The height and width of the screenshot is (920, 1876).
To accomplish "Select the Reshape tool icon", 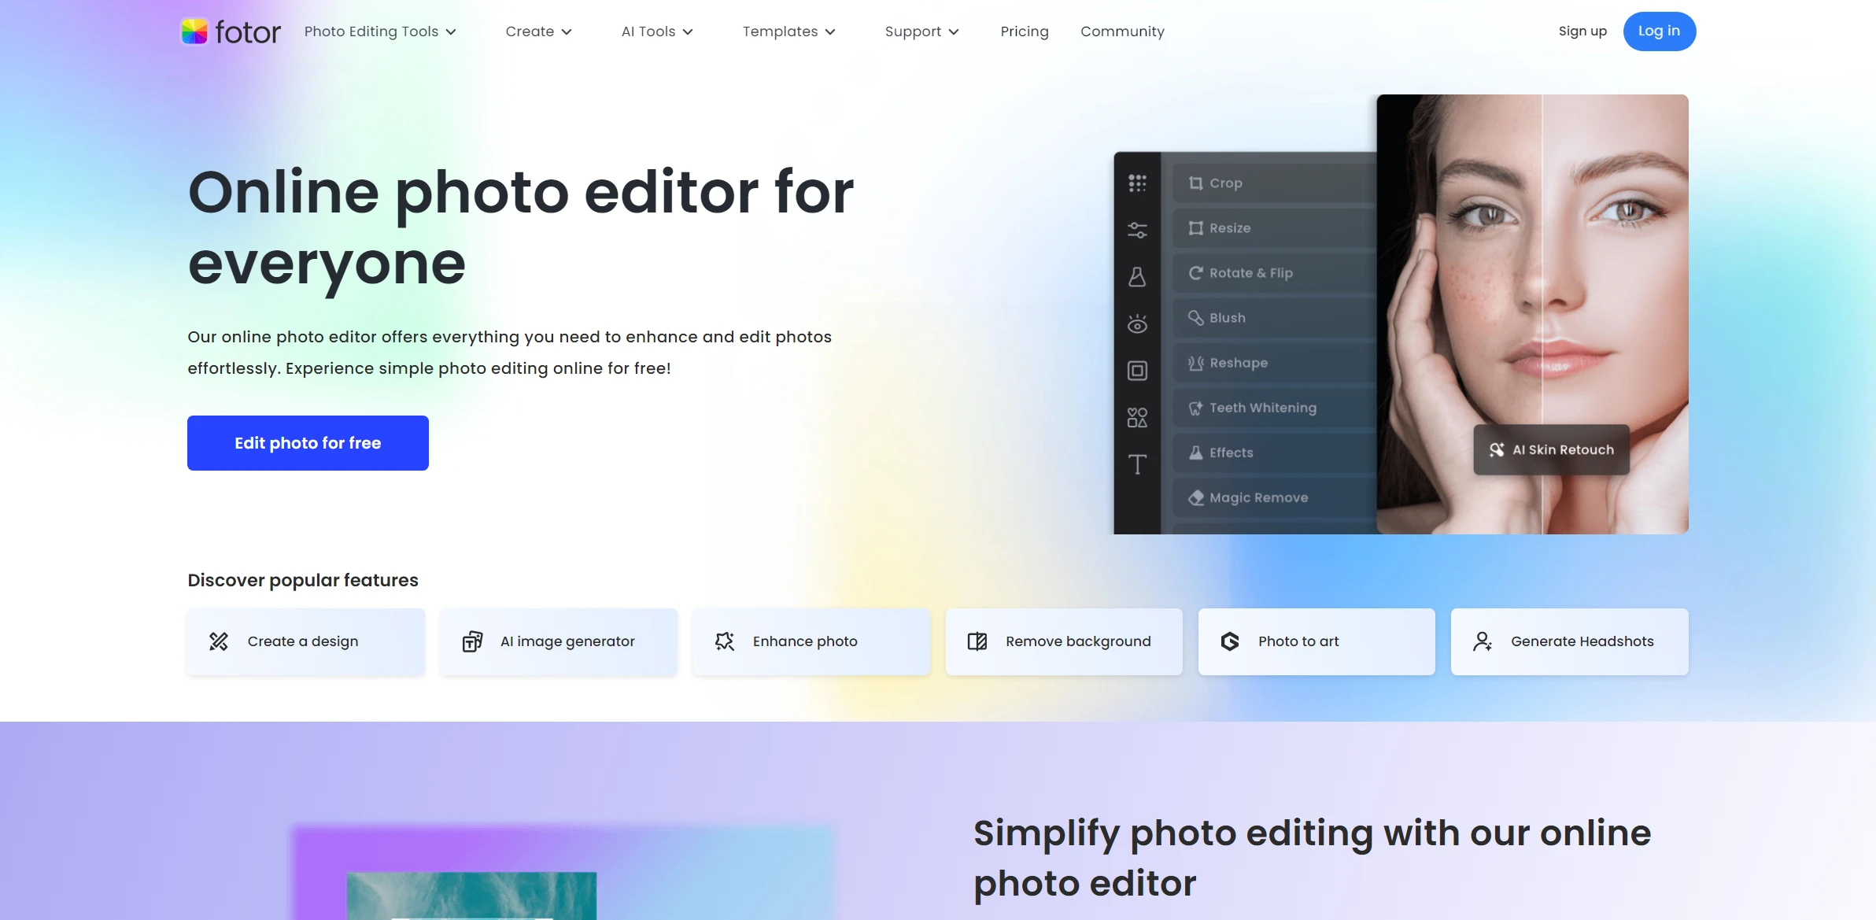I will coord(1195,361).
